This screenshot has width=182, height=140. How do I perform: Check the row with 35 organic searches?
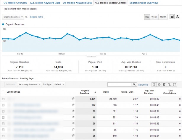click(3, 136)
